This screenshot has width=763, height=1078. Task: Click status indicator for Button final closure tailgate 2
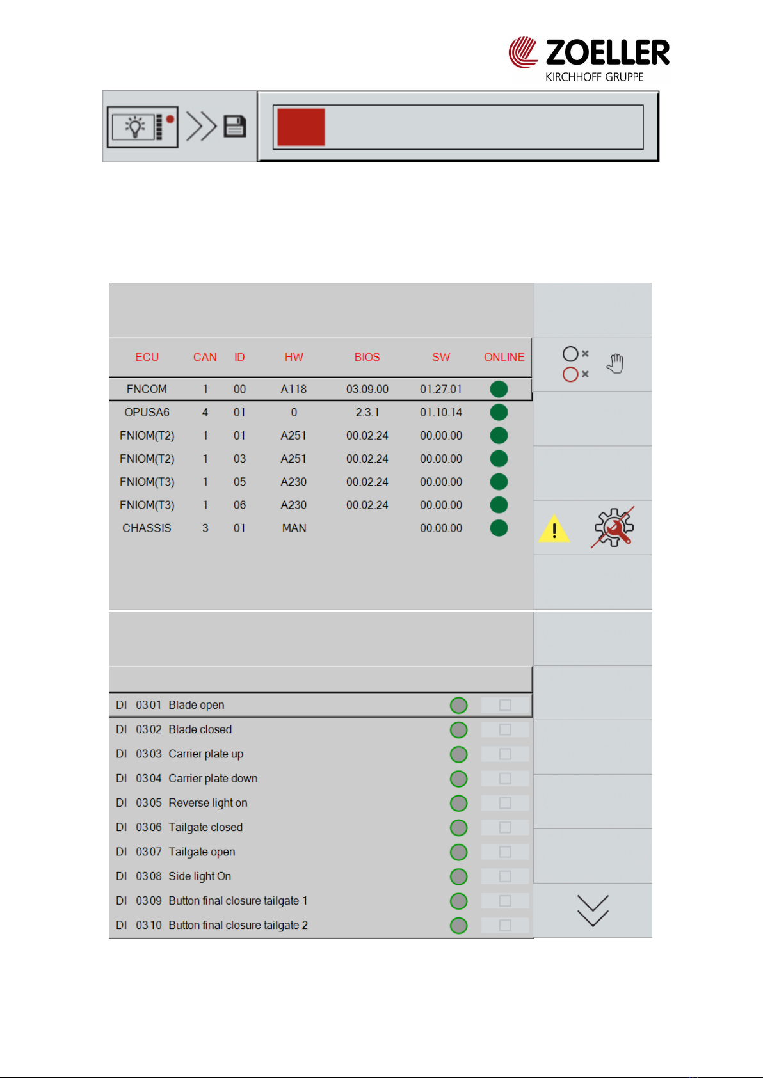click(x=458, y=925)
